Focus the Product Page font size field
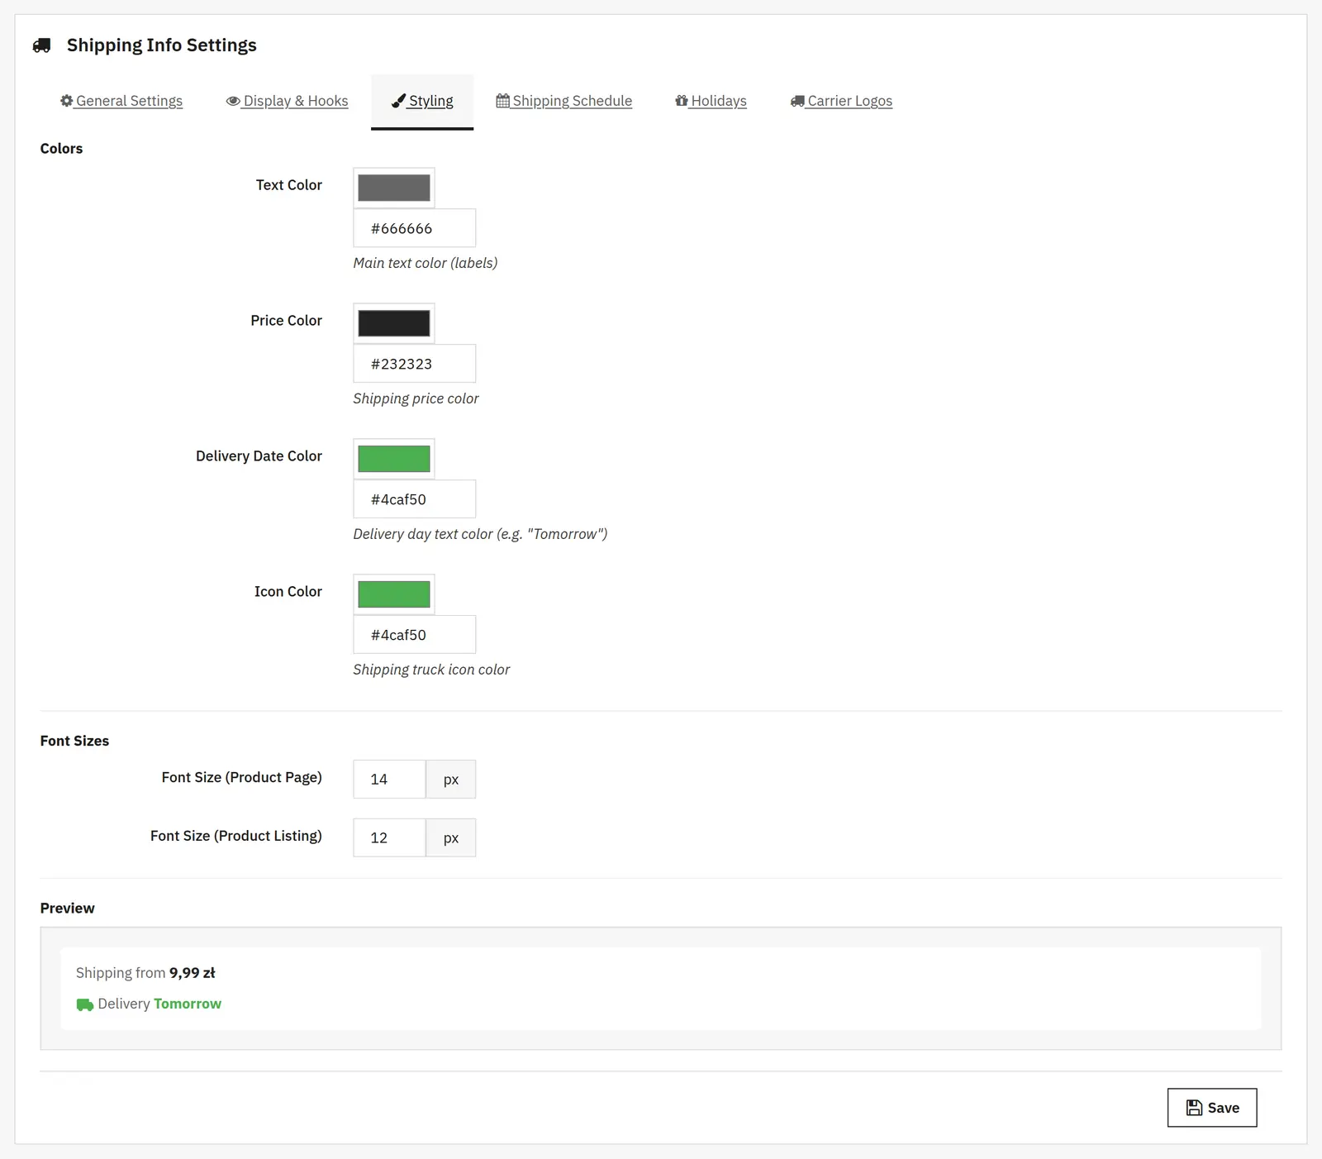 point(389,780)
